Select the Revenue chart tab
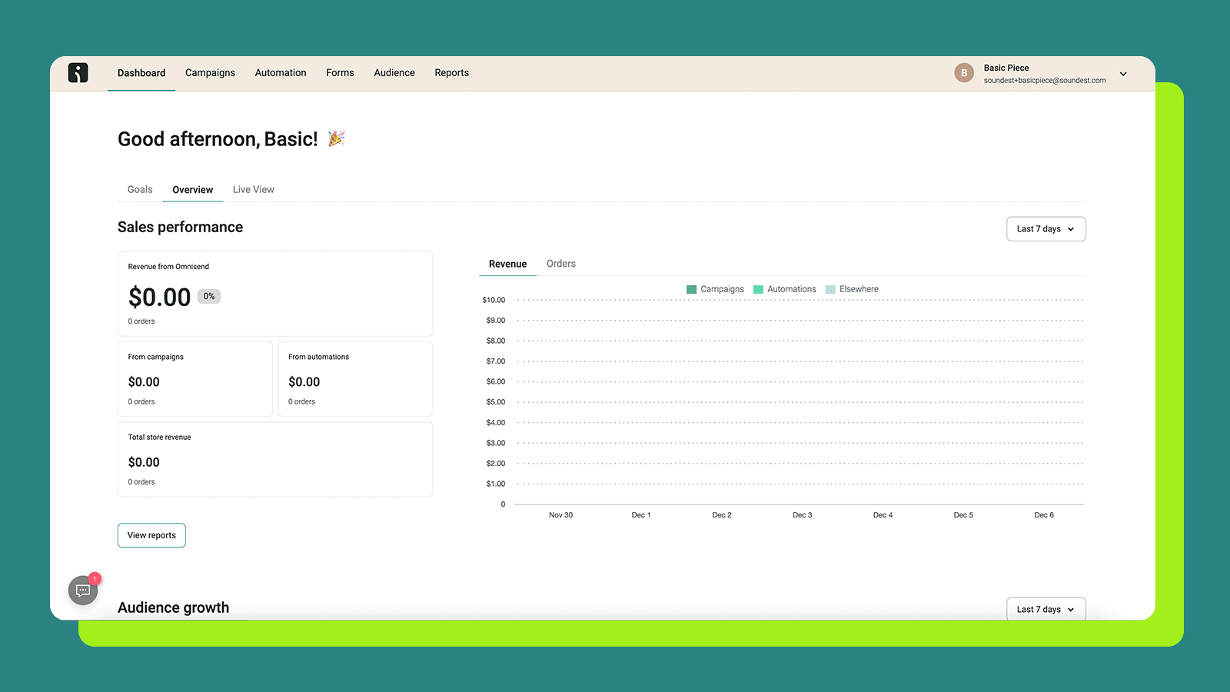The height and width of the screenshot is (692, 1230). click(507, 264)
